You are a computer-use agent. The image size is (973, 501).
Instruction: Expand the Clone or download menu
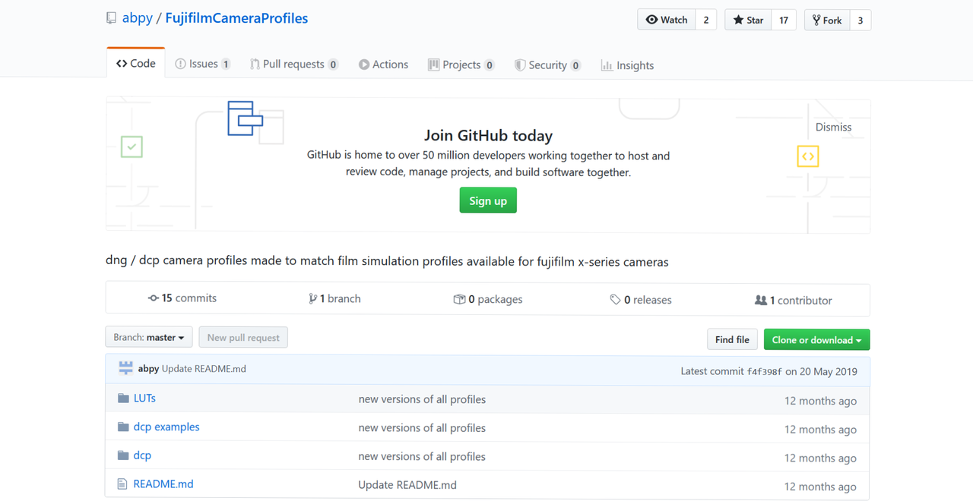click(x=816, y=340)
